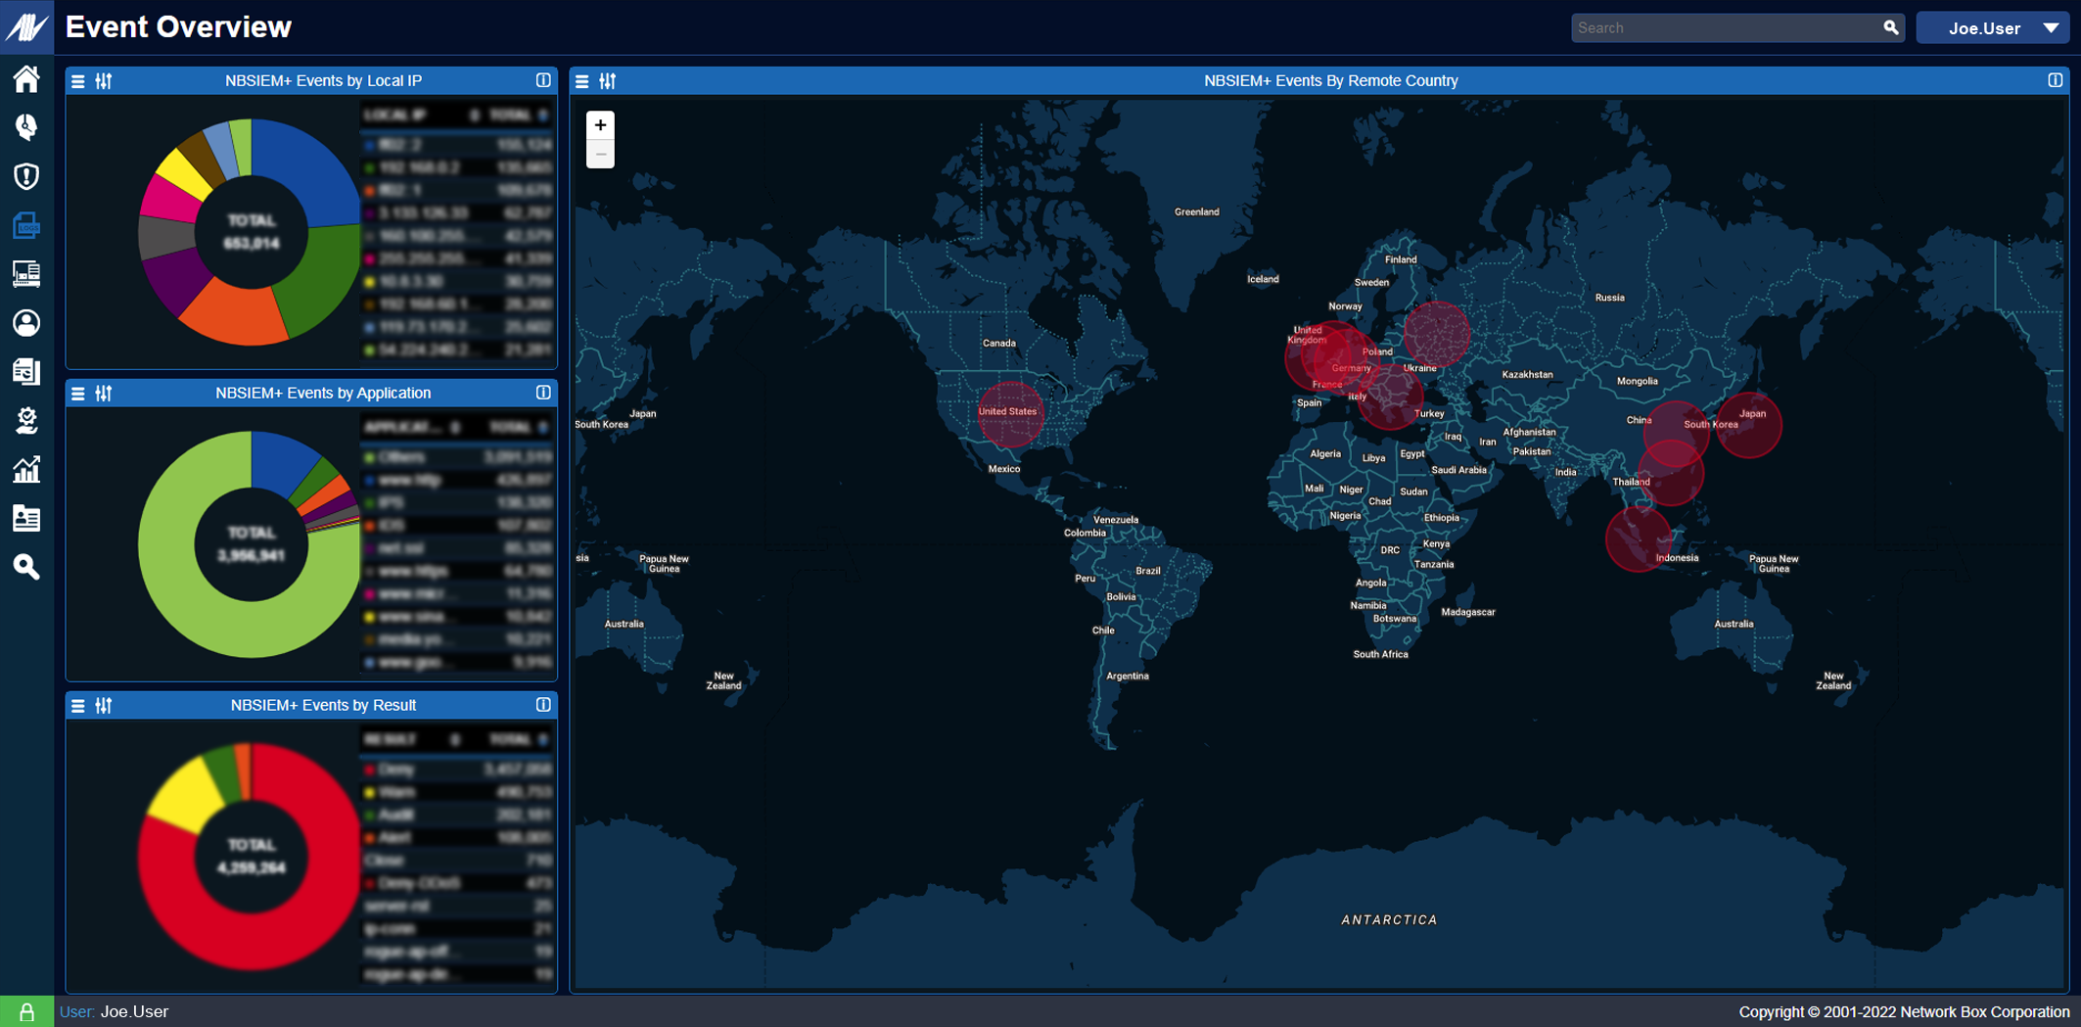Open the security shield alert icon
Screen dimensions: 2081x1027
click(x=26, y=176)
